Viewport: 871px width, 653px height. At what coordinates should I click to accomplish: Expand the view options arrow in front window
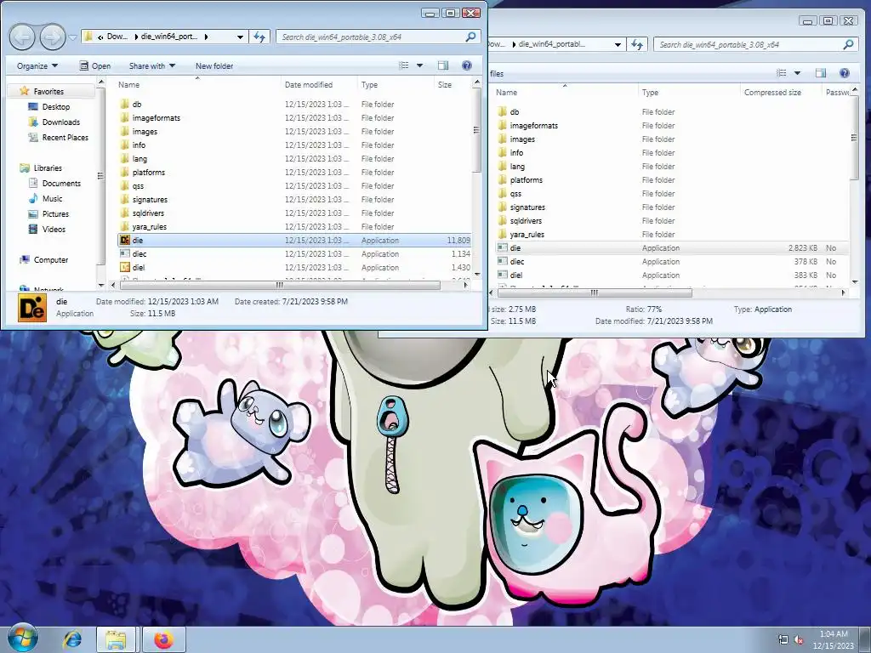point(420,65)
